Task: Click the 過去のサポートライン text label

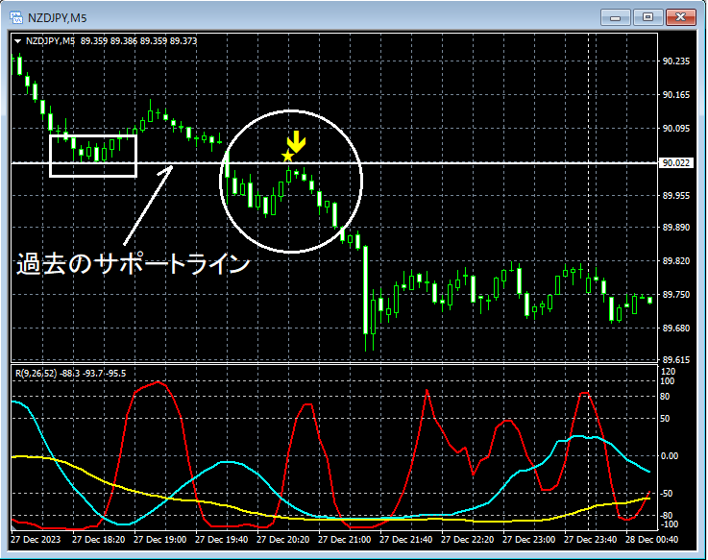Action: 134,264
